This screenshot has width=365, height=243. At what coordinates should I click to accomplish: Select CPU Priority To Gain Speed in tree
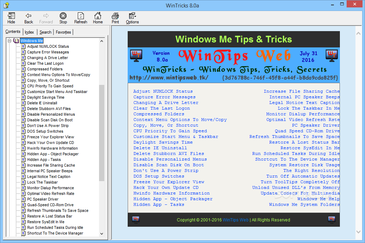pyautogui.click(x=50, y=86)
